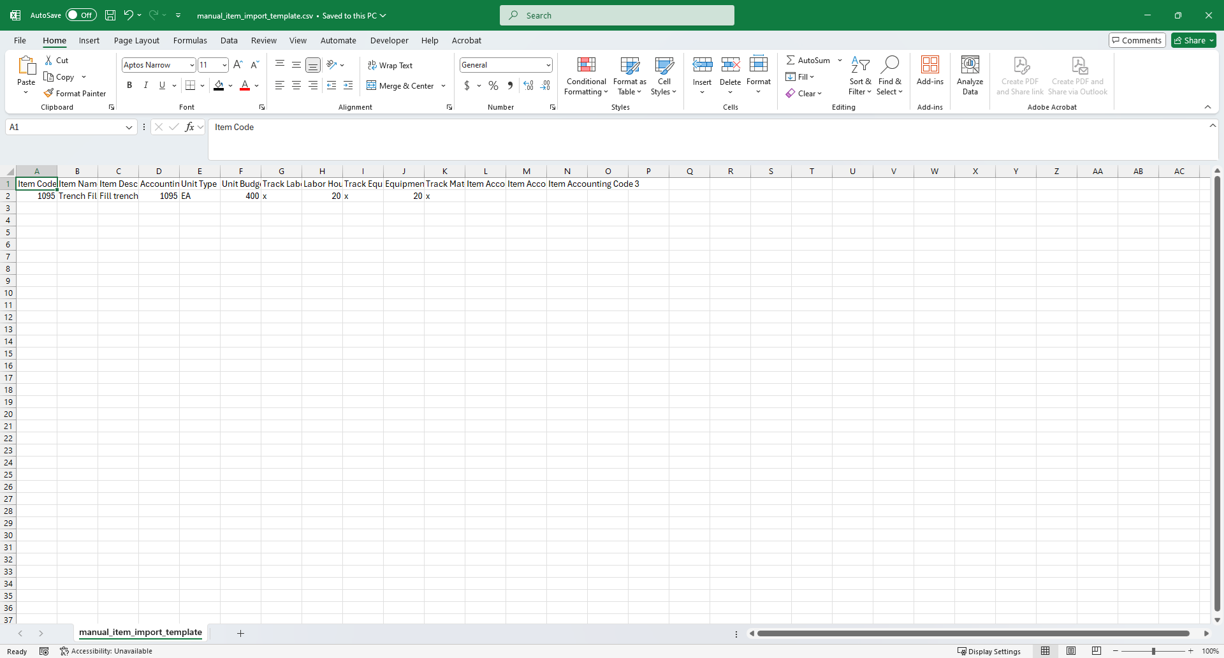Open the Data tab
This screenshot has height=658, width=1224.
coord(229,40)
